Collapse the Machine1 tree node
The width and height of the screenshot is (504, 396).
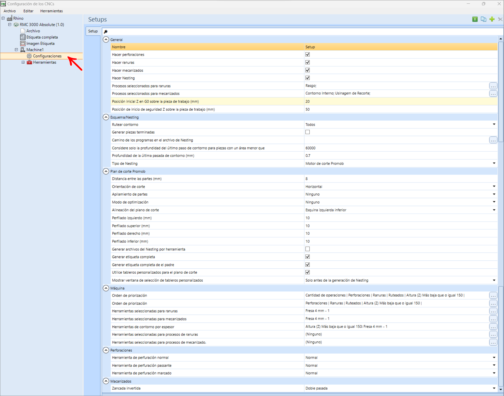[16, 50]
